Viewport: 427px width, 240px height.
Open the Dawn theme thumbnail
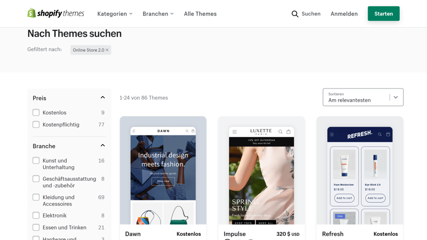point(163,170)
